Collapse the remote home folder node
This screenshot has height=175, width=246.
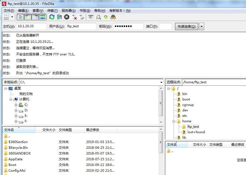[174, 121]
